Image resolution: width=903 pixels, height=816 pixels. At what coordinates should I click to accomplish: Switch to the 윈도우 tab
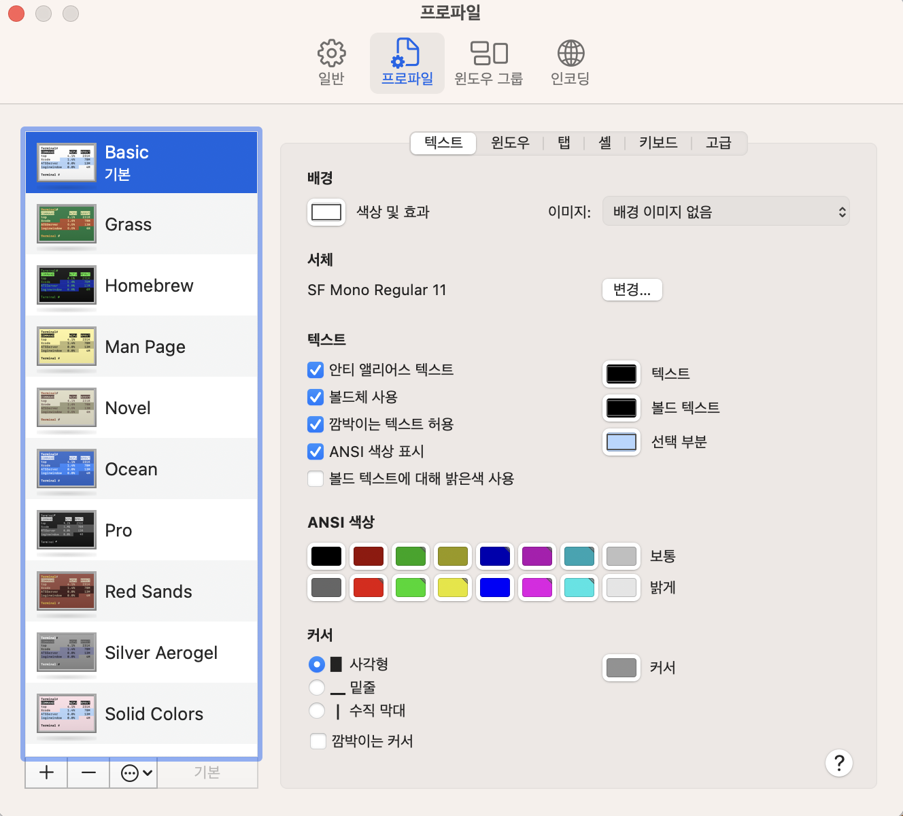(x=510, y=143)
